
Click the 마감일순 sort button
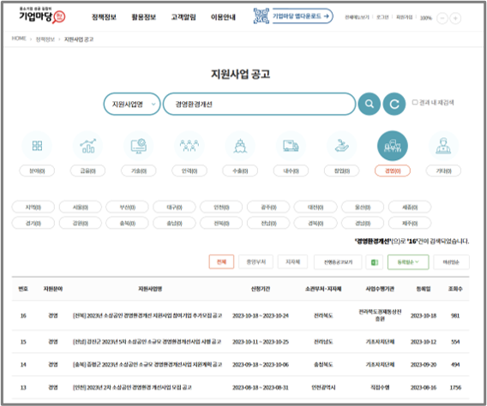click(451, 262)
